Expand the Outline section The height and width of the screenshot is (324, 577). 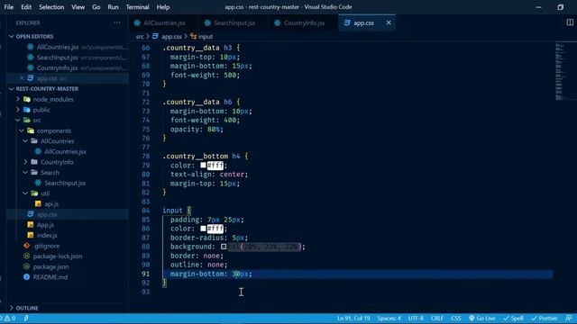12,308
